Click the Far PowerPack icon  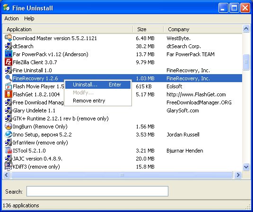coord(9,54)
